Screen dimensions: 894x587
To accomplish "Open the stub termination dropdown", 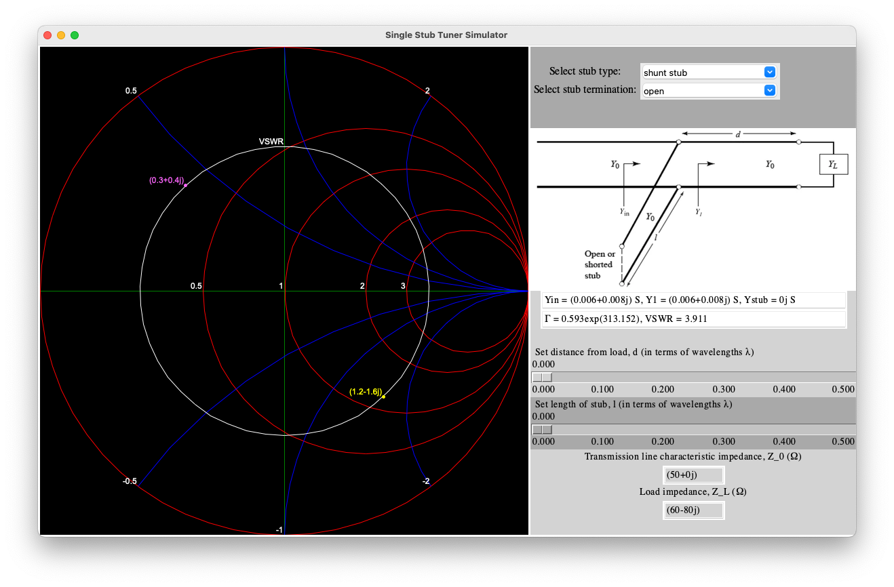I will pos(709,91).
